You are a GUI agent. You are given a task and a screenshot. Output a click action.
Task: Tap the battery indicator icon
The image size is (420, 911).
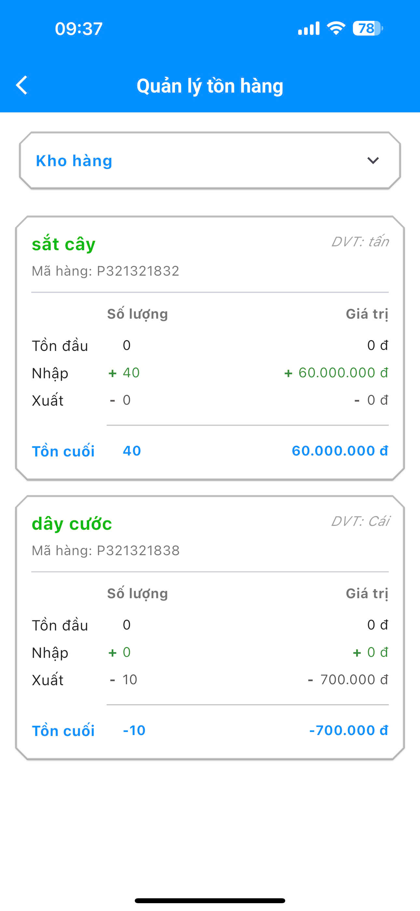tap(368, 28)
